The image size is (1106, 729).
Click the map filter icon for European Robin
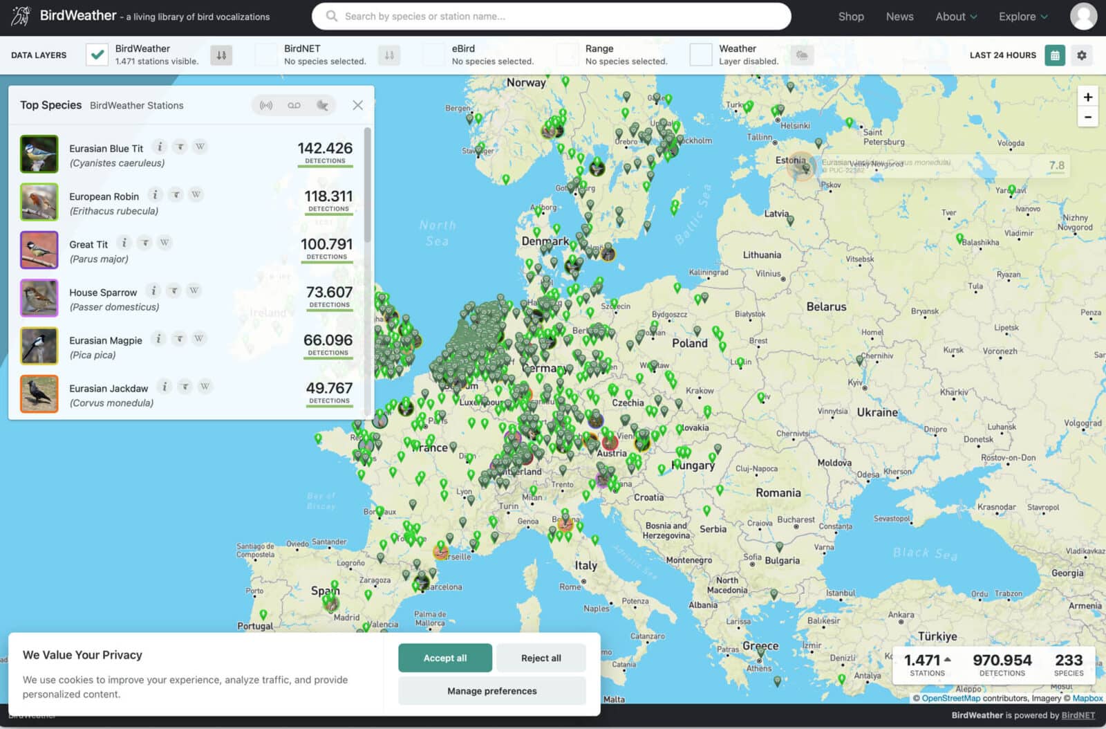[x=176, y=194]
